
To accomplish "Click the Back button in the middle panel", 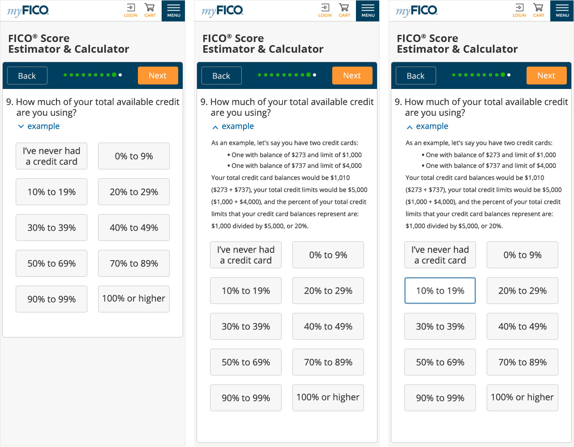I will click(221, 75).
